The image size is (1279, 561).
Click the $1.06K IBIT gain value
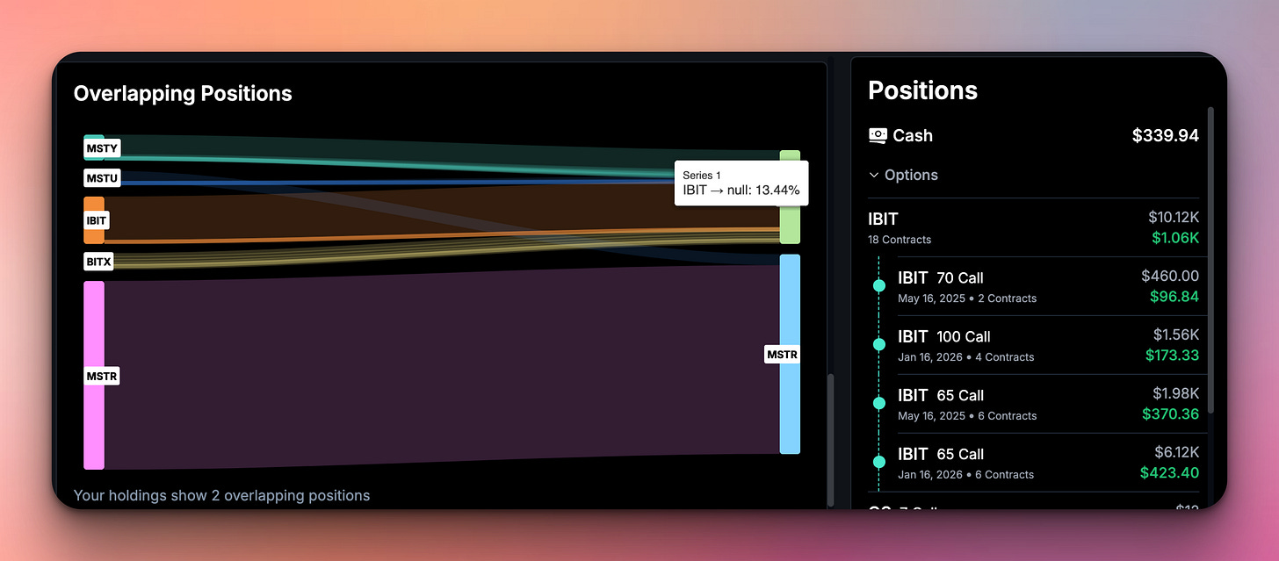point(1175,238)
